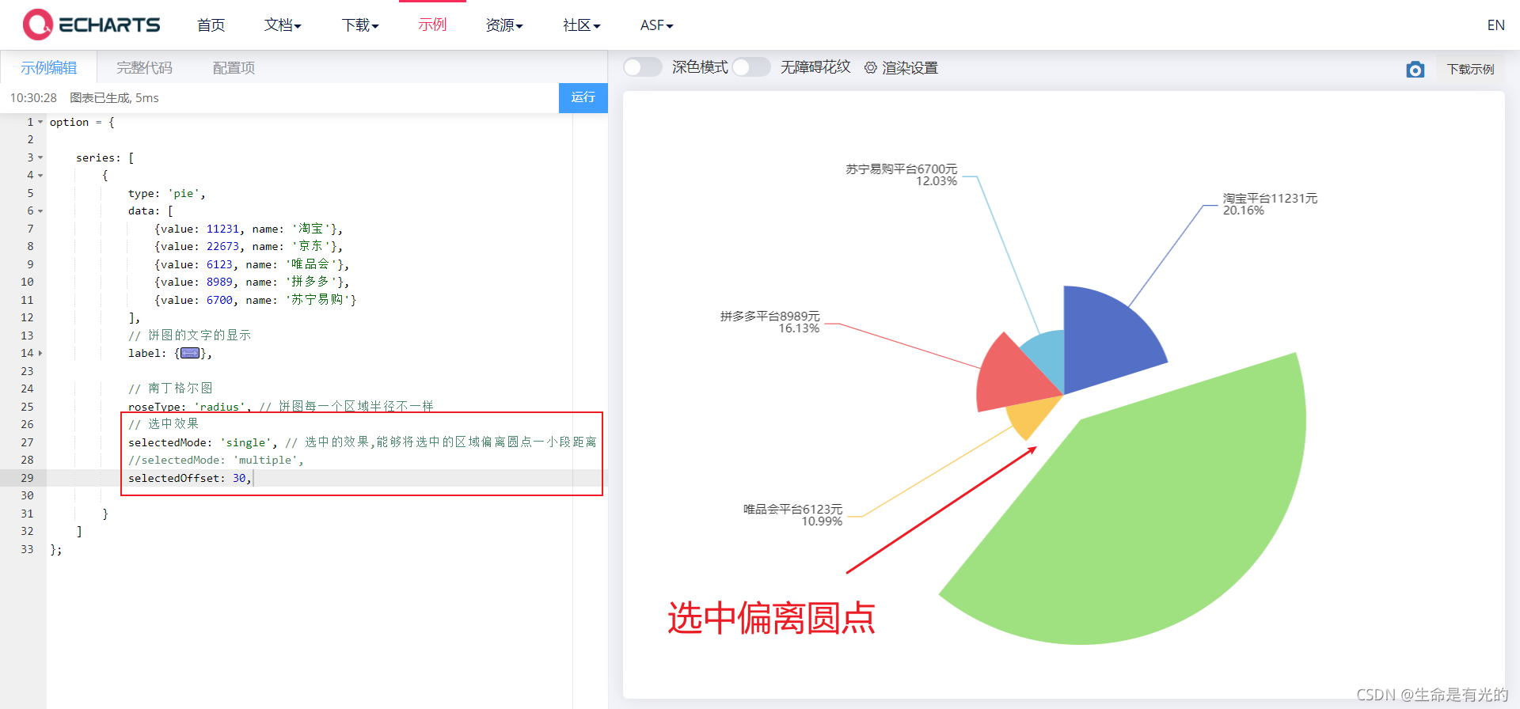Collapse the code fold on line 1
Viewport: 1520px width, 709px height.
40,122
